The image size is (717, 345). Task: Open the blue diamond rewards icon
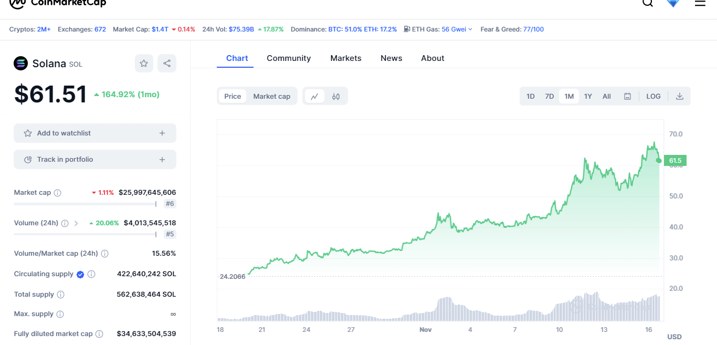point(673,3)
